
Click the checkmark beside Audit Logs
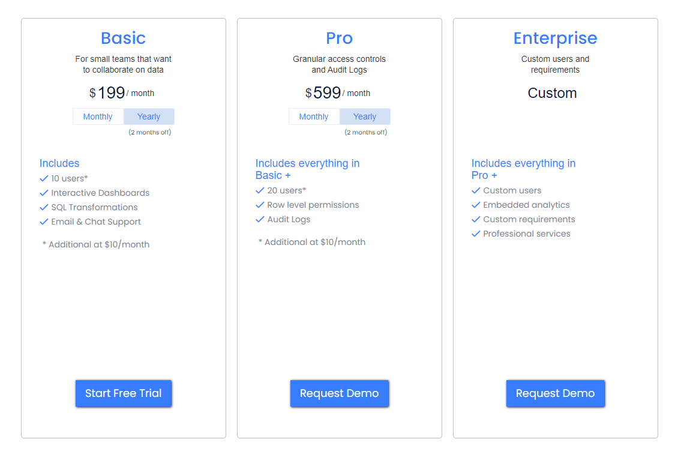point(260,219)
